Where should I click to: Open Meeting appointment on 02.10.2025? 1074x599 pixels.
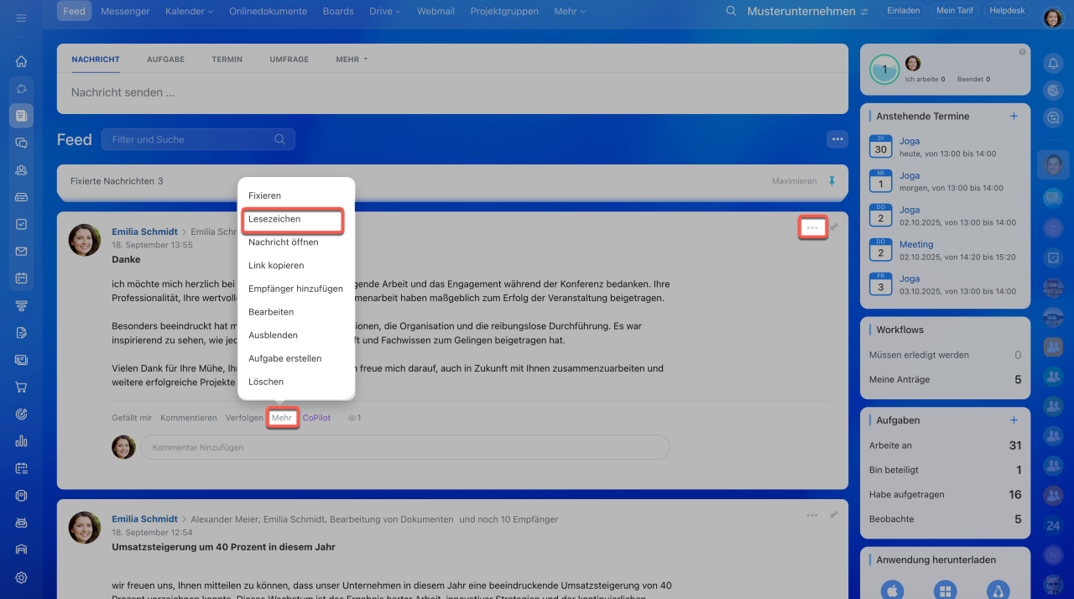[916, 245]
